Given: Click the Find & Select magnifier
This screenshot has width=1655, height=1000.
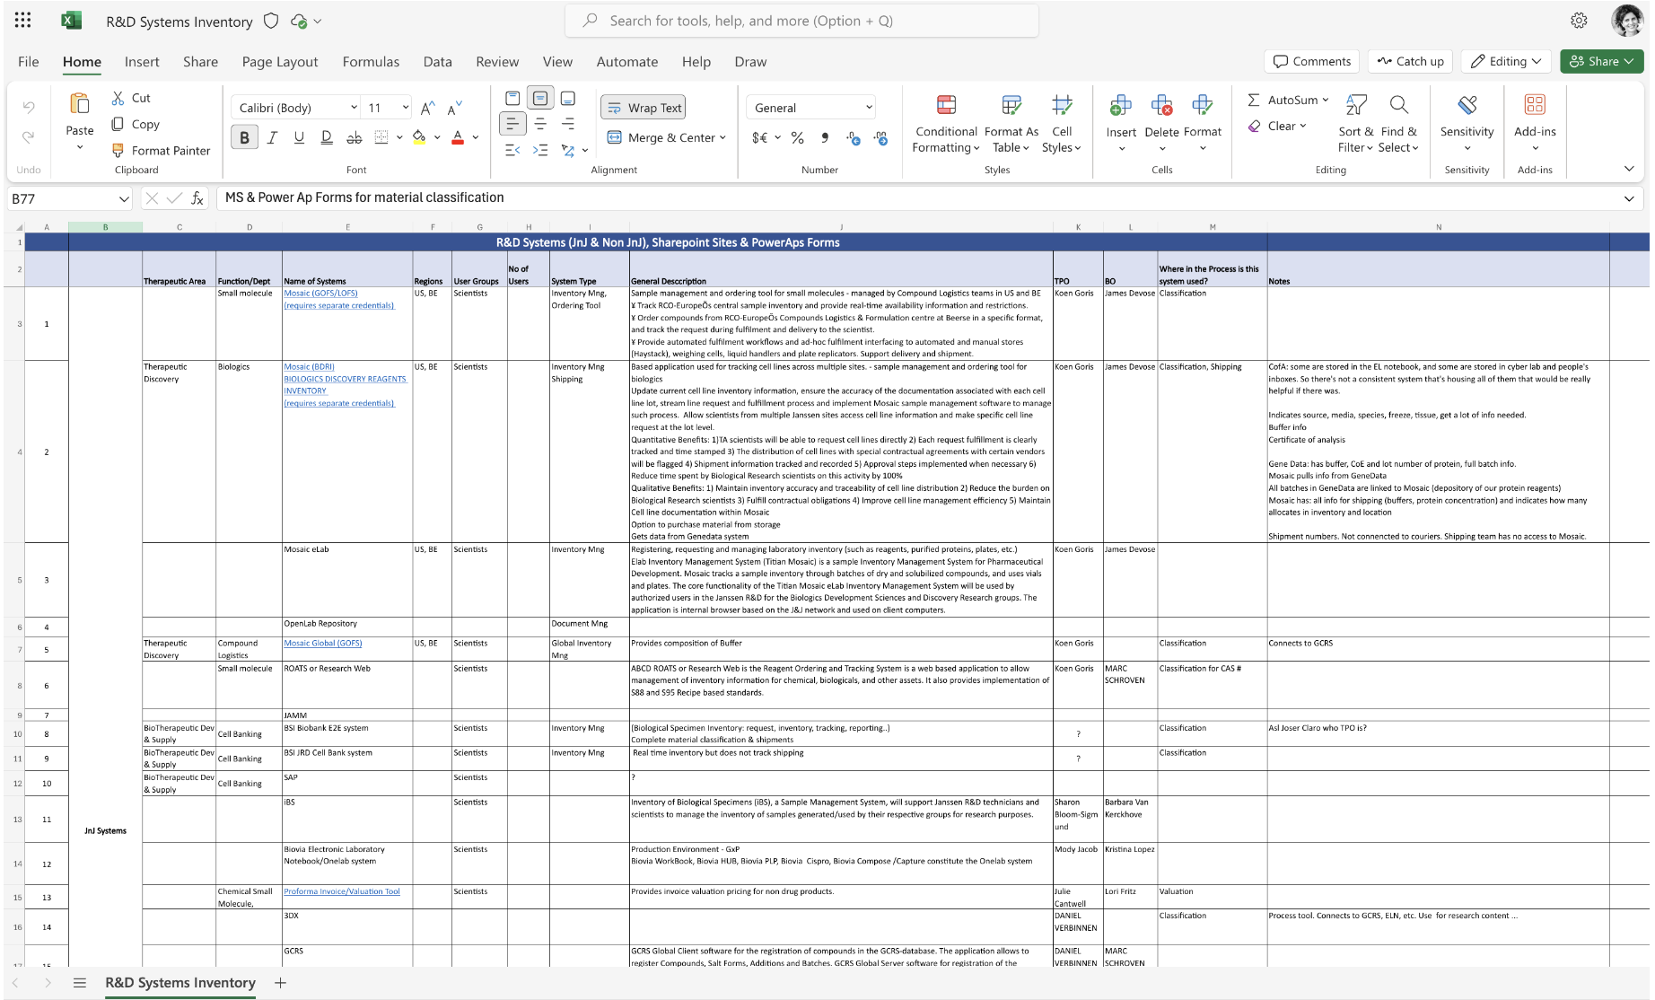Looking at the screenshot, I should (1398, 105).
